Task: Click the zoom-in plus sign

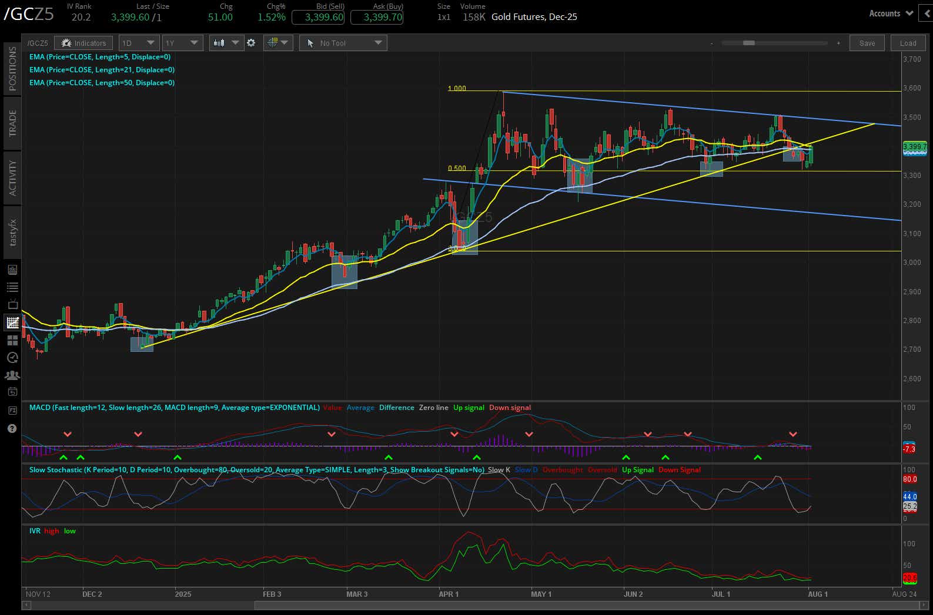Action: click(838, 43)
